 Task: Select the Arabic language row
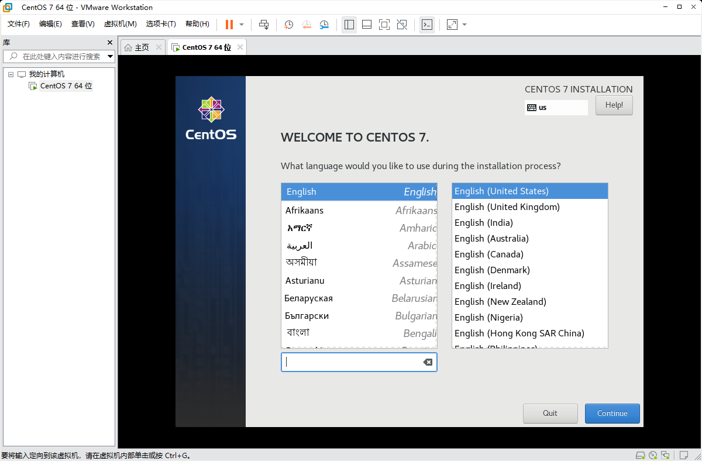[x=359, y=246]
